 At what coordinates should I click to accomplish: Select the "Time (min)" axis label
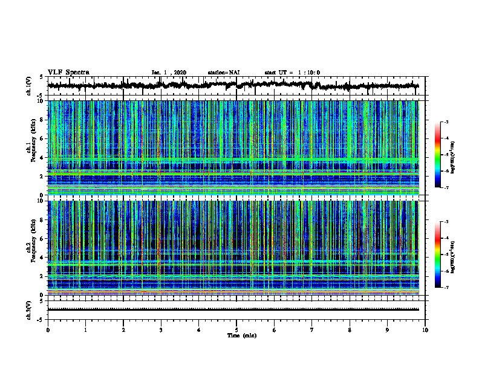tap(242, 336)
